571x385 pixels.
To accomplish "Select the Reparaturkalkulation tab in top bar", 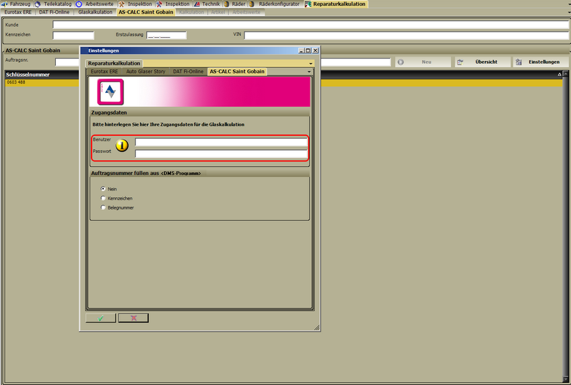I will (x=335, y=4).
